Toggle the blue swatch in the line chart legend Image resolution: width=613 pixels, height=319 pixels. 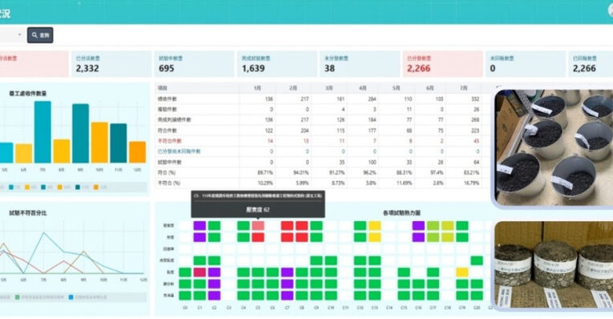point(71,297)
